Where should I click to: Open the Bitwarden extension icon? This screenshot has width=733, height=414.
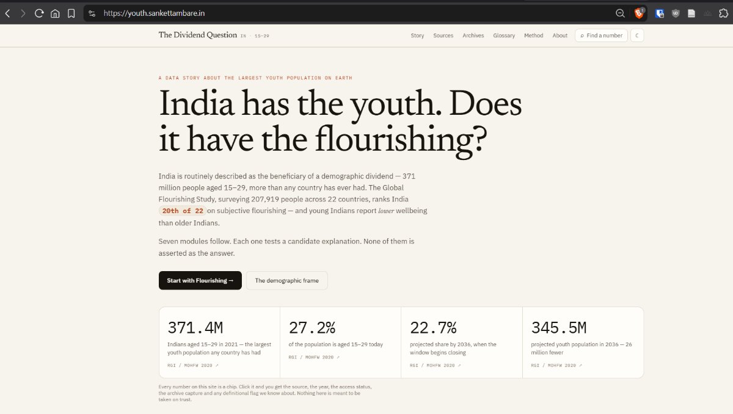click(660, 13)
